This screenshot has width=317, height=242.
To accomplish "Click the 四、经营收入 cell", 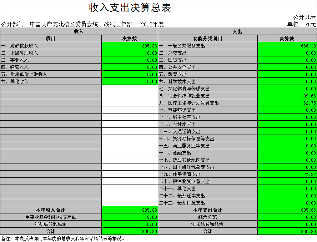I will tap(51, 67).
